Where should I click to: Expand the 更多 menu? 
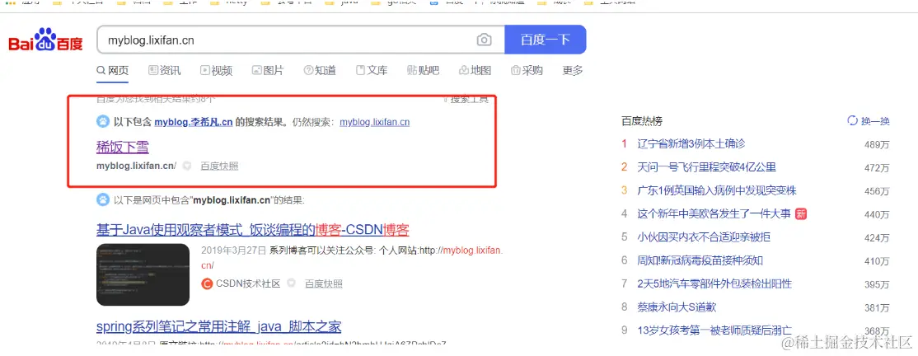point(573,71)
